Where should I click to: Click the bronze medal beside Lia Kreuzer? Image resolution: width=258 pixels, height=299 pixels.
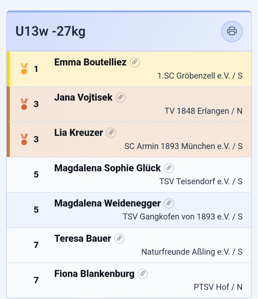coord(24,139)
